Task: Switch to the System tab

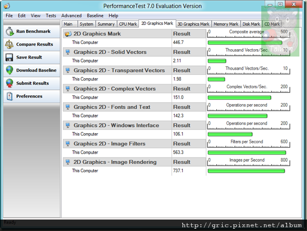Action: [x=87, y=24]
